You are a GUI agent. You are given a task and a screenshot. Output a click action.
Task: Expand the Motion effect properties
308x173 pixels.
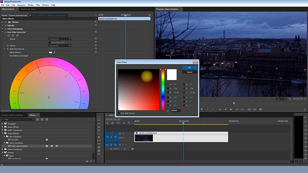pos(2,22)
